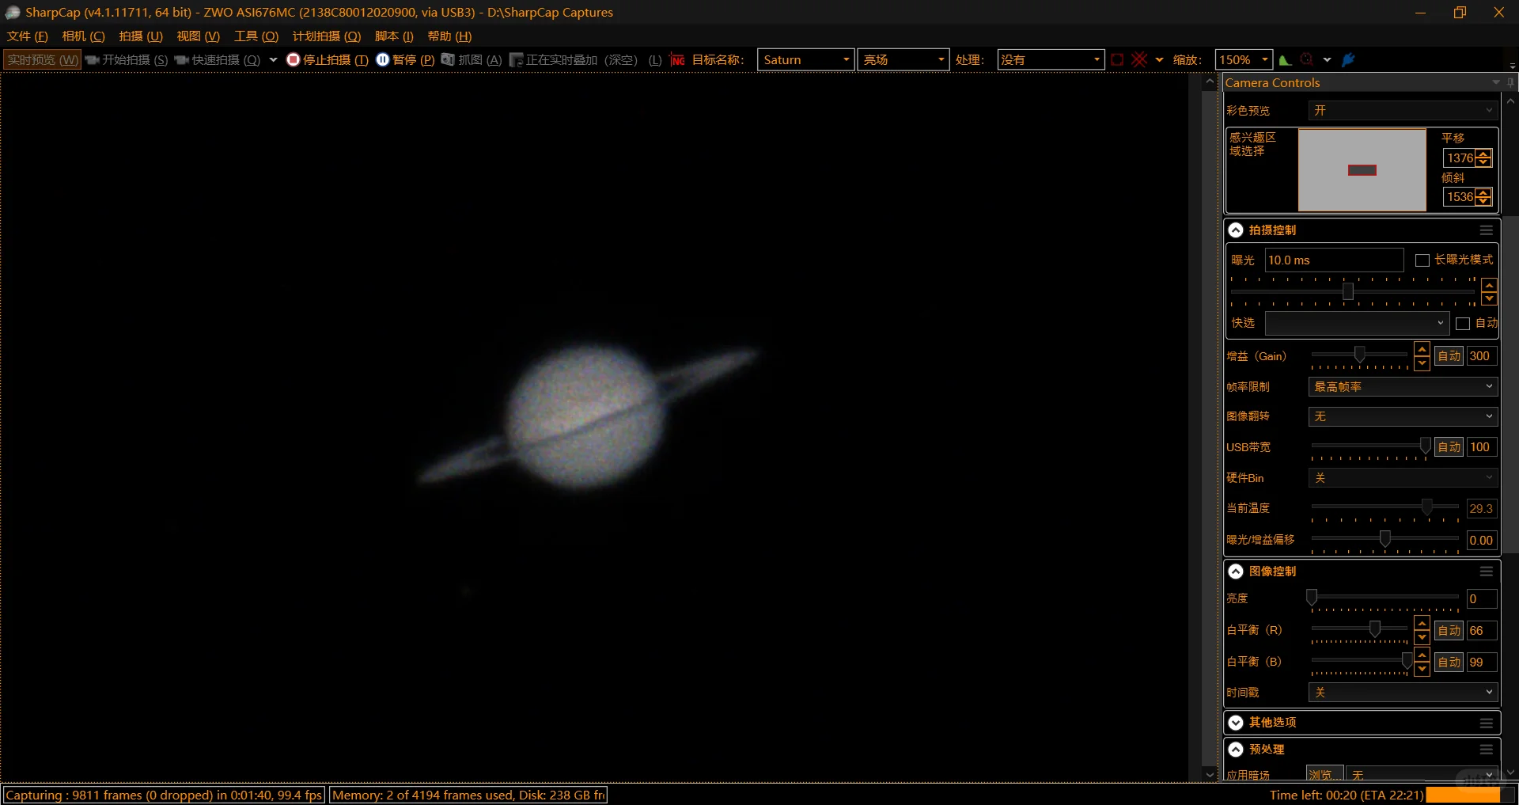
Task: Open the 时间戳 dropdown
Action: point(1403,693)
